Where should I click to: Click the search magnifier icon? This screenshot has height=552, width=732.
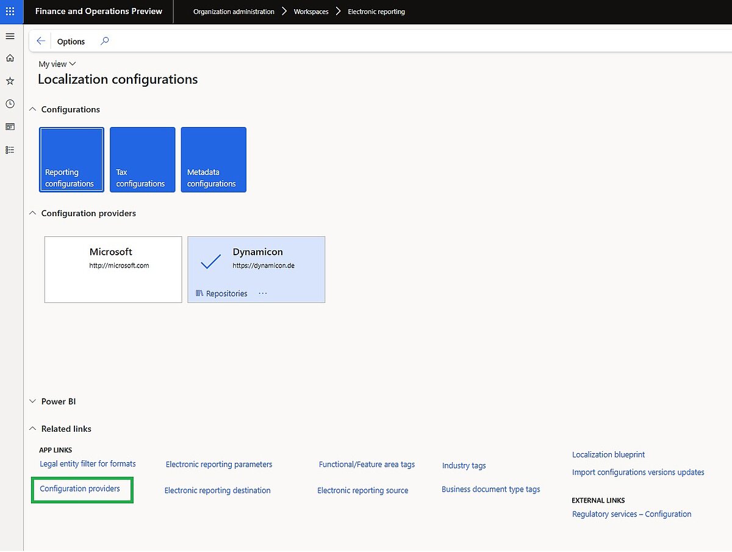104,42
